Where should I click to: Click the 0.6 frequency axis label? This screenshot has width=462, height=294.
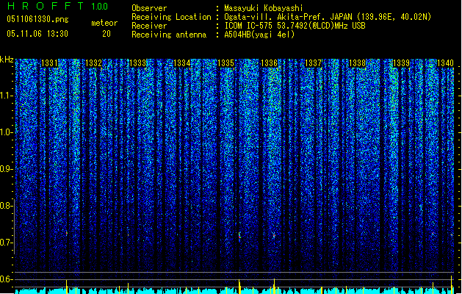(x=7, y=279)
